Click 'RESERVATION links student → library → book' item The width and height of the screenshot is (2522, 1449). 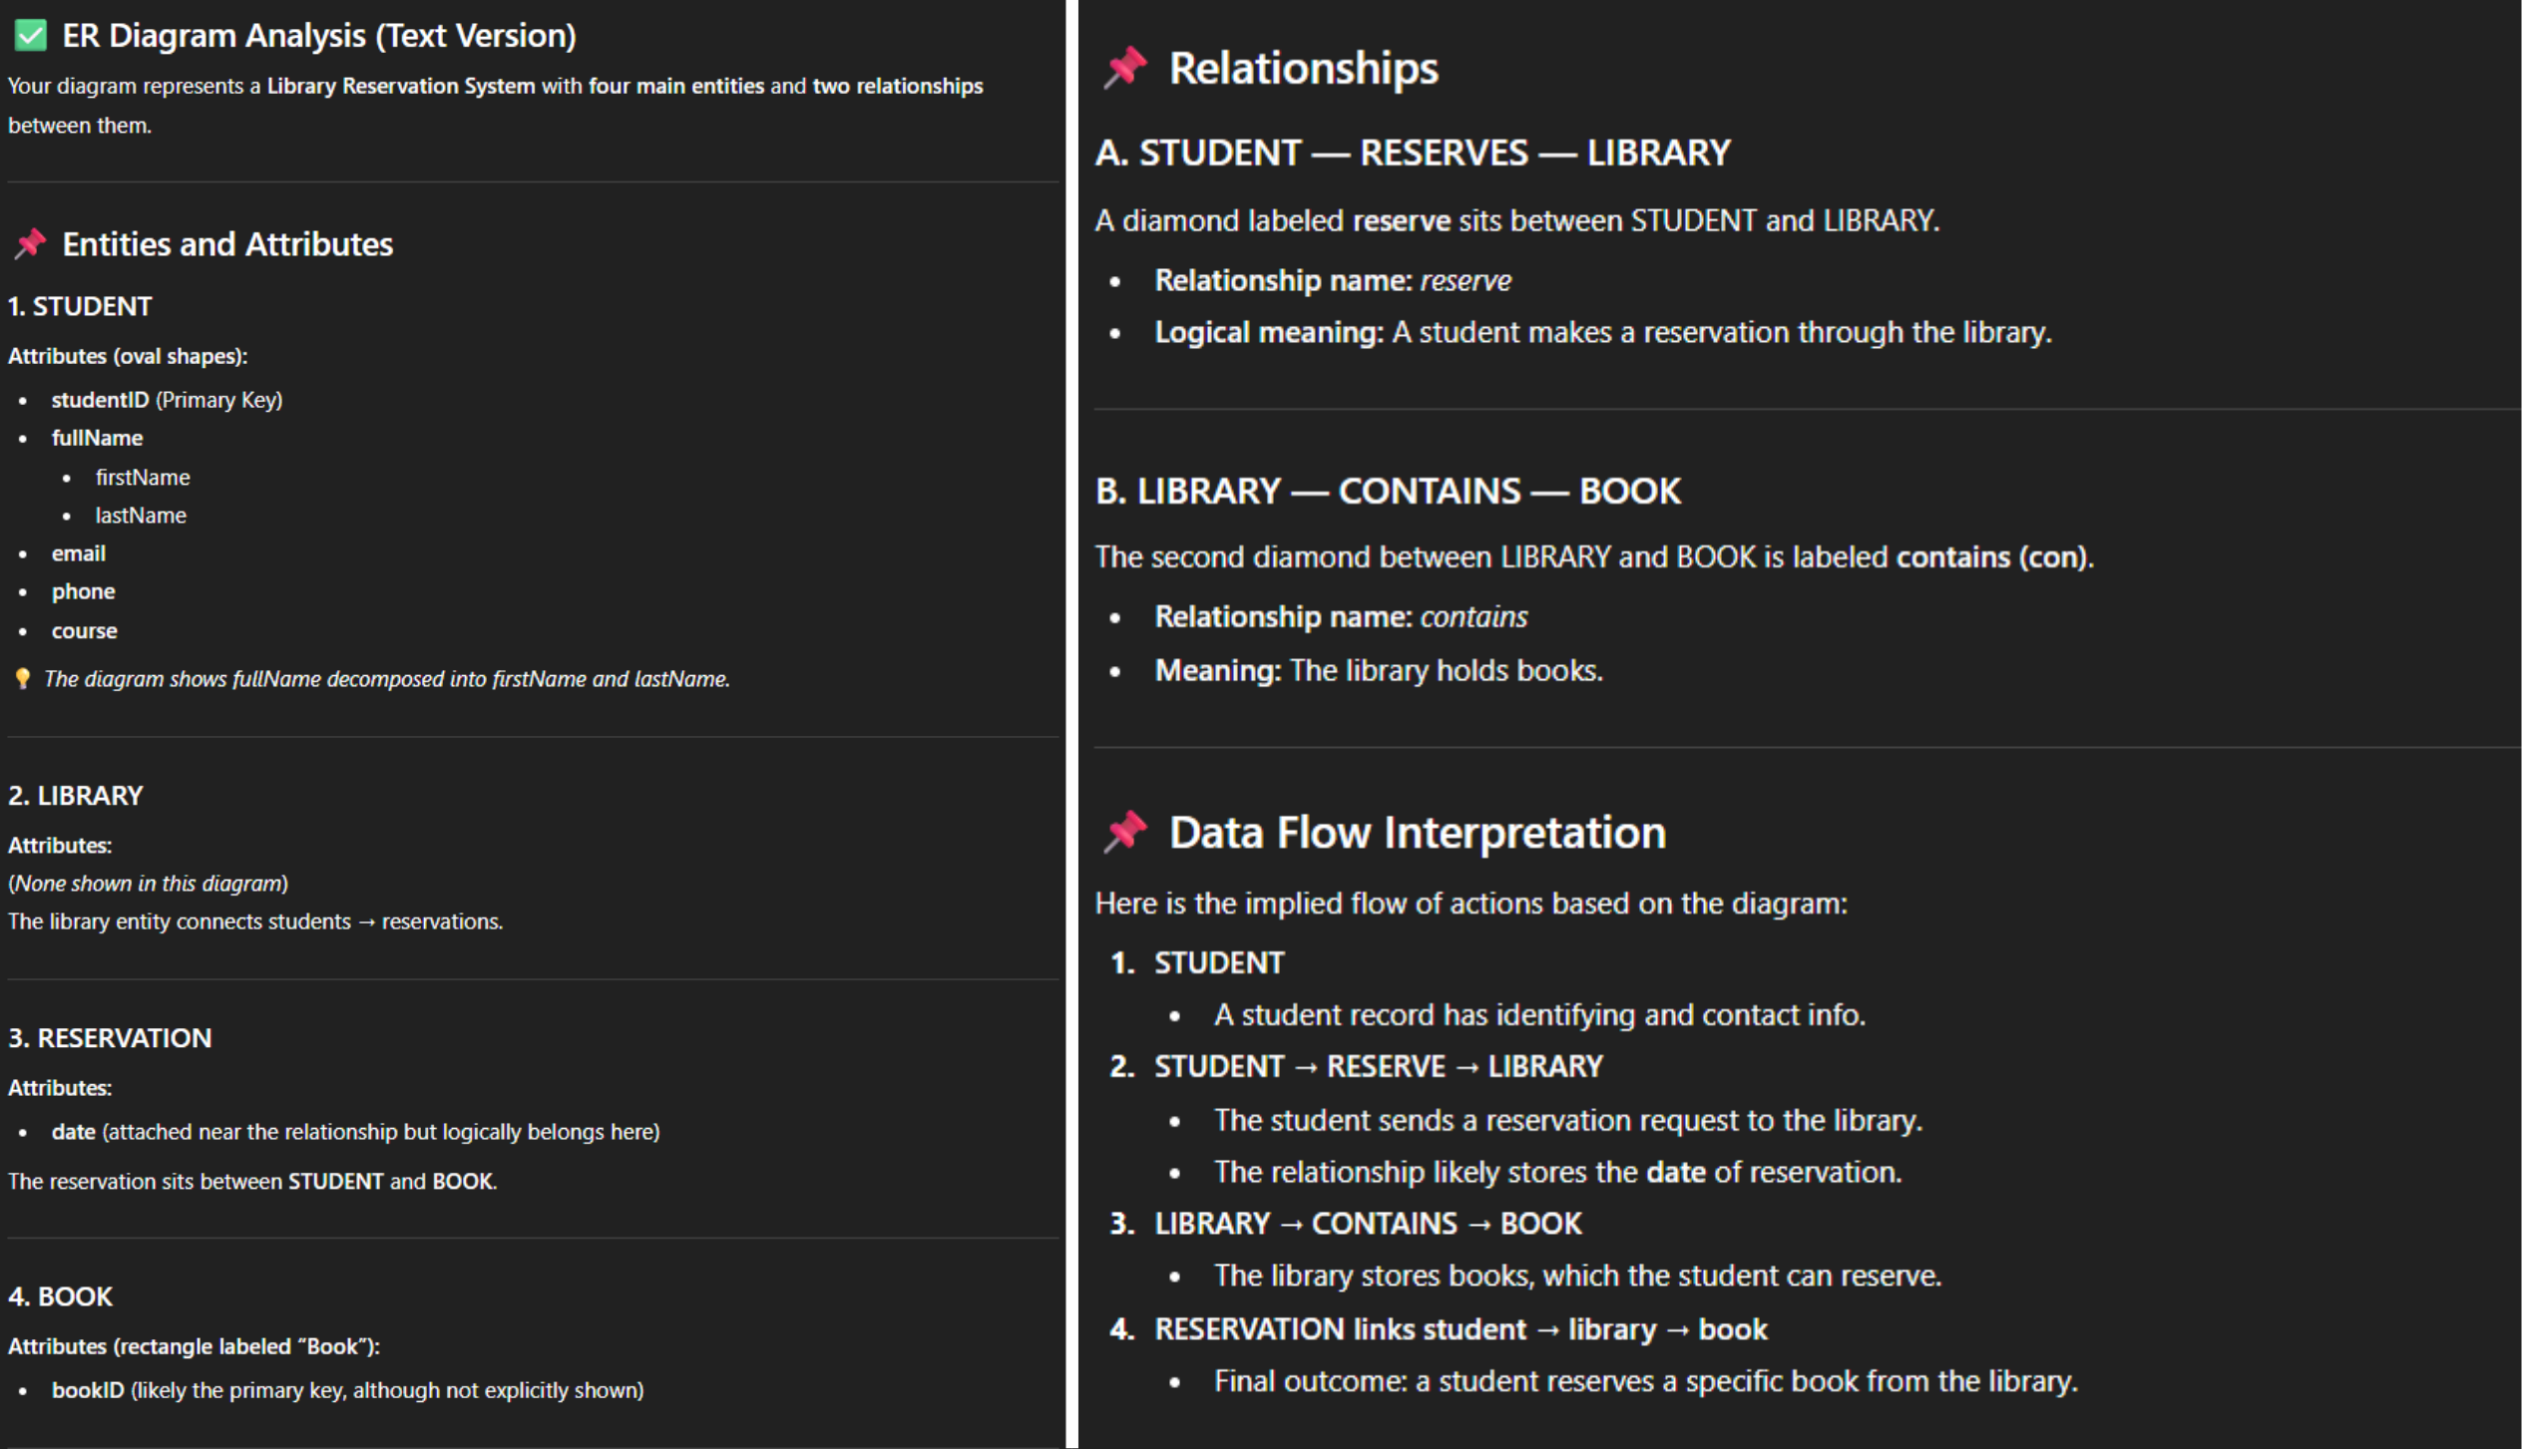pos(1460,1328)
